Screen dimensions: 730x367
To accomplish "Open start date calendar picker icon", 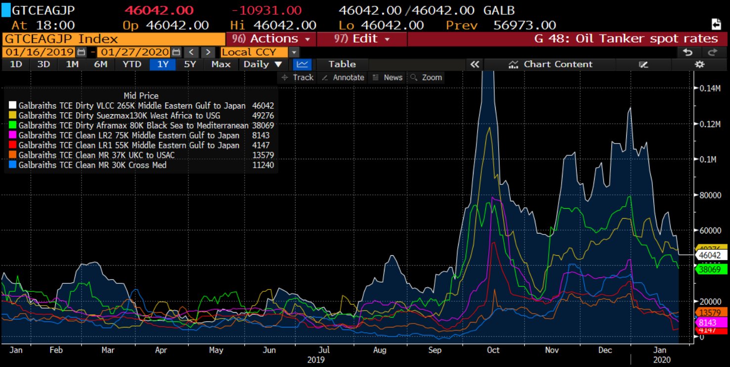I will tap(81, 52).
